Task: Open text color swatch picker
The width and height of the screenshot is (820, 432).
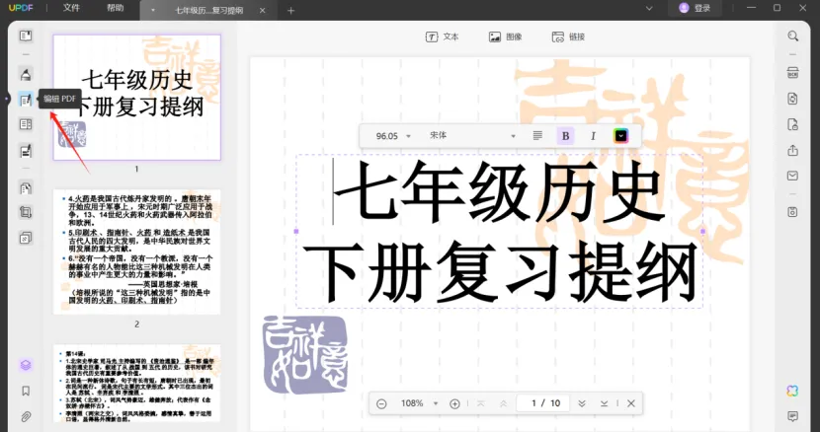Action: tap(620, 136)
